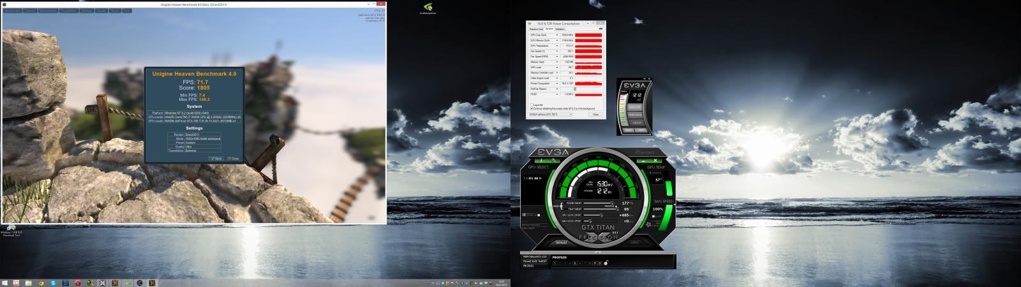Open Performance Log in Precision X

(x=535, y=257)
